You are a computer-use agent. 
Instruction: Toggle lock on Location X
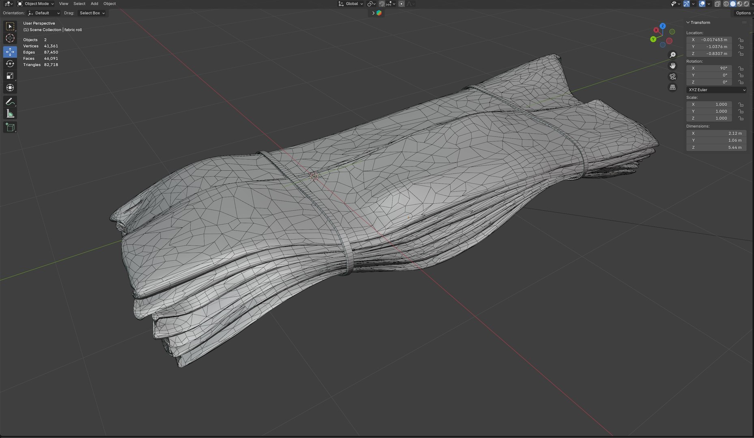(x=741, y=40)
